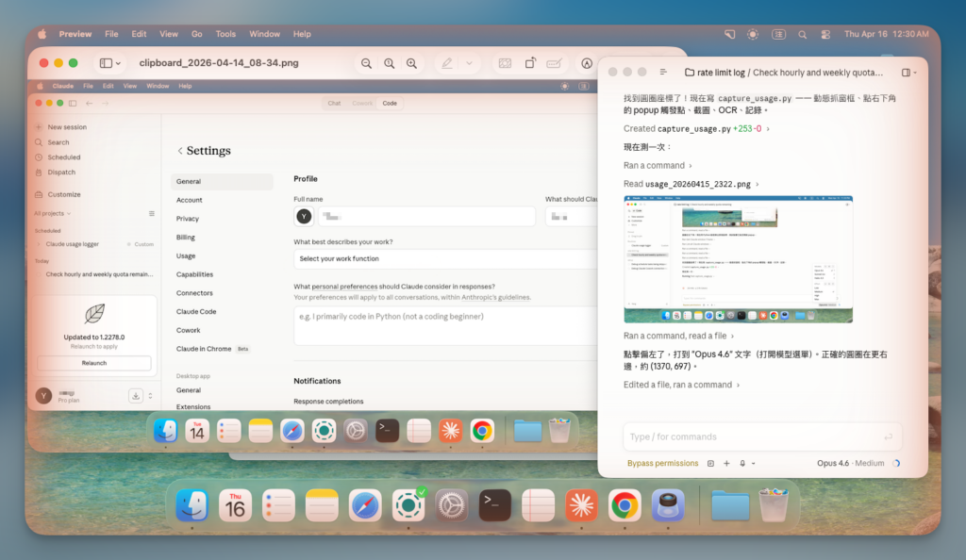
Task: Click the rotate icon in Preview's toolbar
Action: 531,63
